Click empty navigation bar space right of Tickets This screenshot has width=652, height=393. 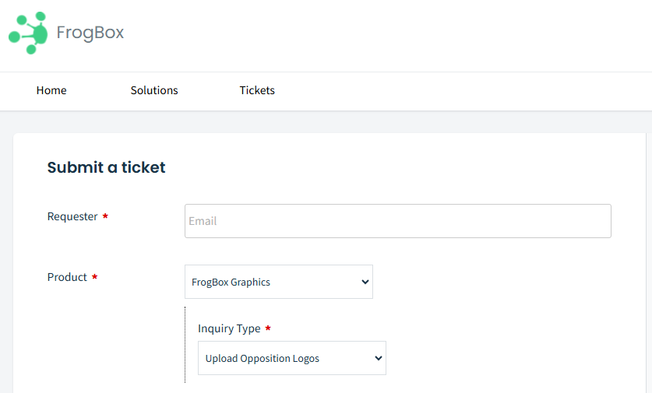point(467,90)
